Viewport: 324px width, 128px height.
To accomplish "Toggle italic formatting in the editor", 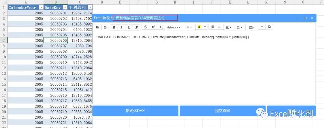I will pos(121,27).
